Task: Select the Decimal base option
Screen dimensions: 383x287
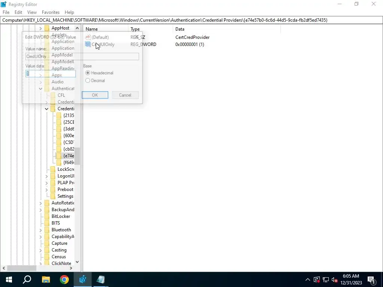Action: pos(88,80)
